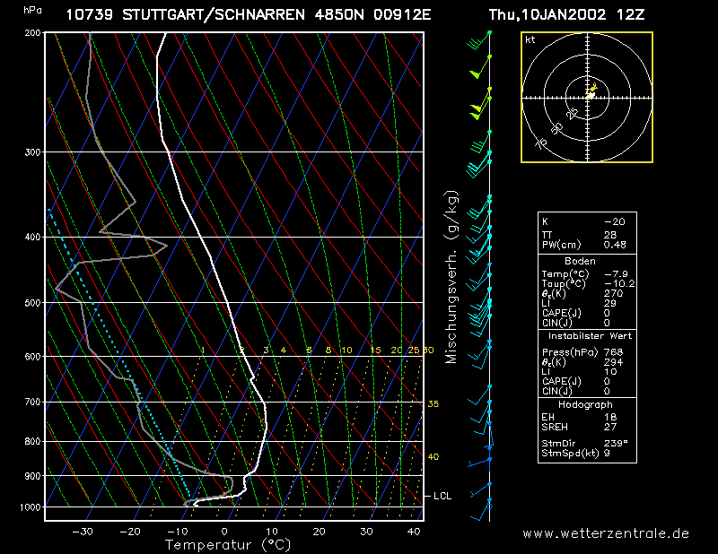The image size is (718, 554).
Task: Click the longitude text 00912E
Action: point(402,14)
